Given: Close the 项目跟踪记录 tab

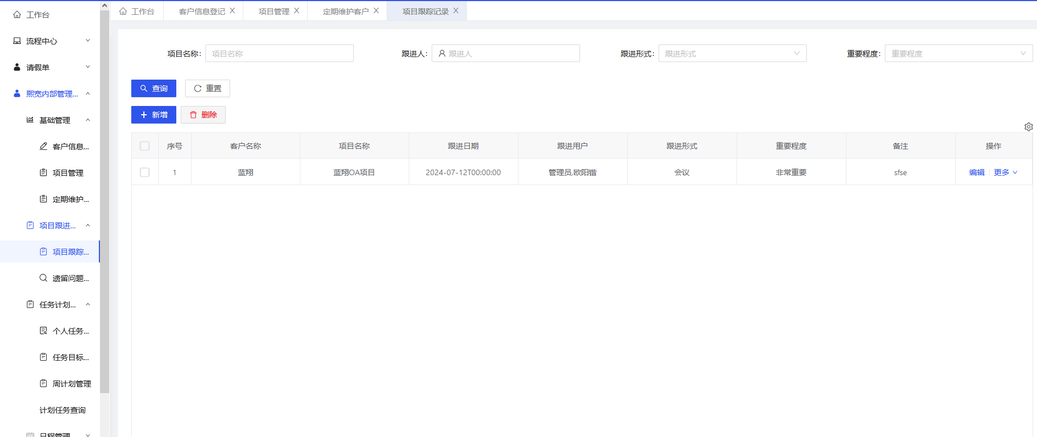Looking at the screenshot, I should coord(456,10).
